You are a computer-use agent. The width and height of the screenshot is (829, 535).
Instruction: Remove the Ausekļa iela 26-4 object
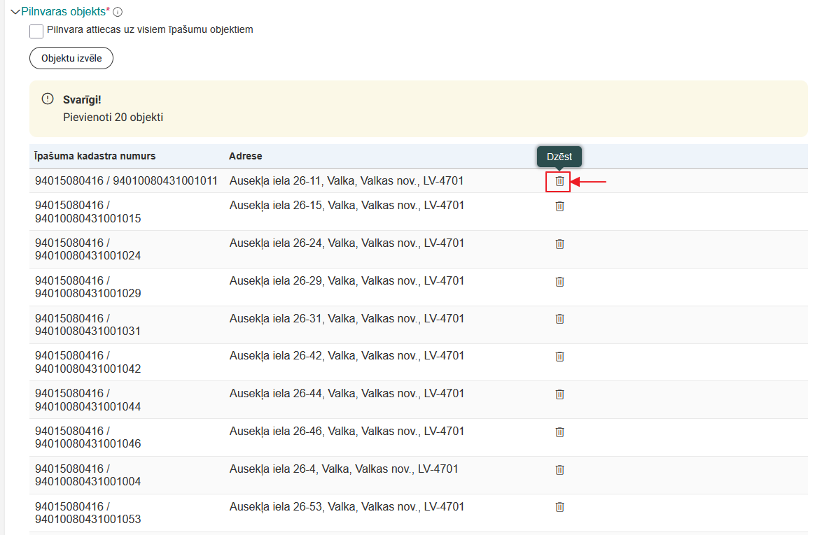pos(559,470)
